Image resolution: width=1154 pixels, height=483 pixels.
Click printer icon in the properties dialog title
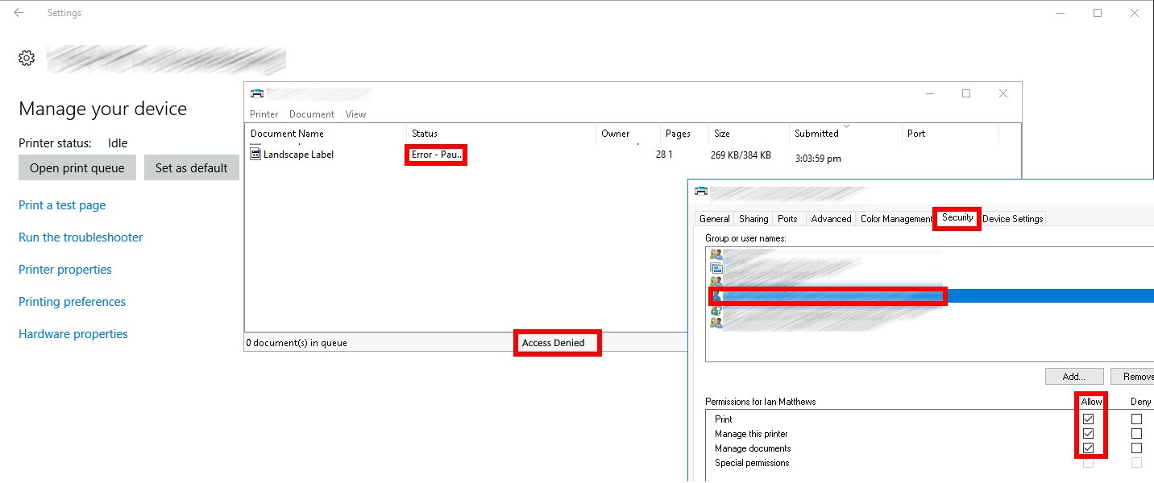pyautogui.click(x=701, y=192)
